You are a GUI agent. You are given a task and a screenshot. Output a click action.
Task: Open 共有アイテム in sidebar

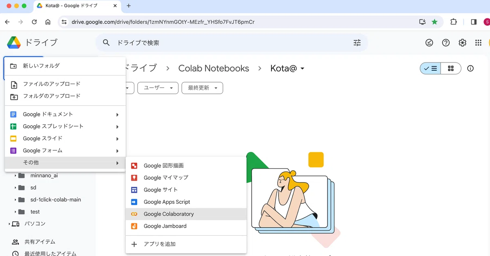point(40,242)
